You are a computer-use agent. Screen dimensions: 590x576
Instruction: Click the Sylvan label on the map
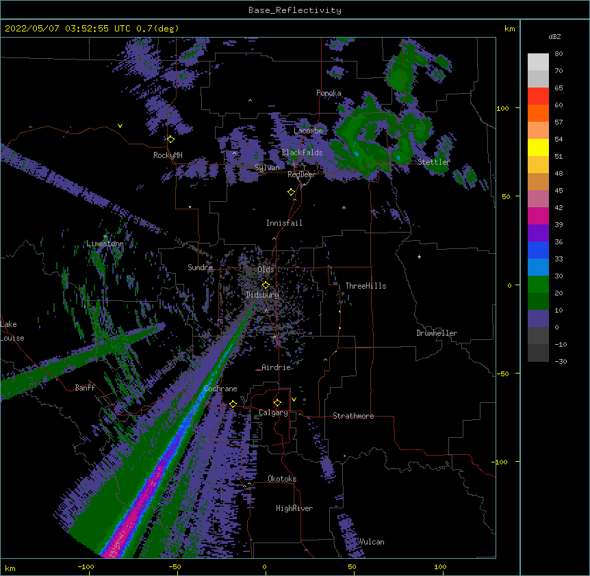[x=267, y=168]
